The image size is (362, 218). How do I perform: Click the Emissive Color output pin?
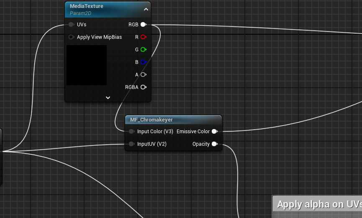point(214,132)
